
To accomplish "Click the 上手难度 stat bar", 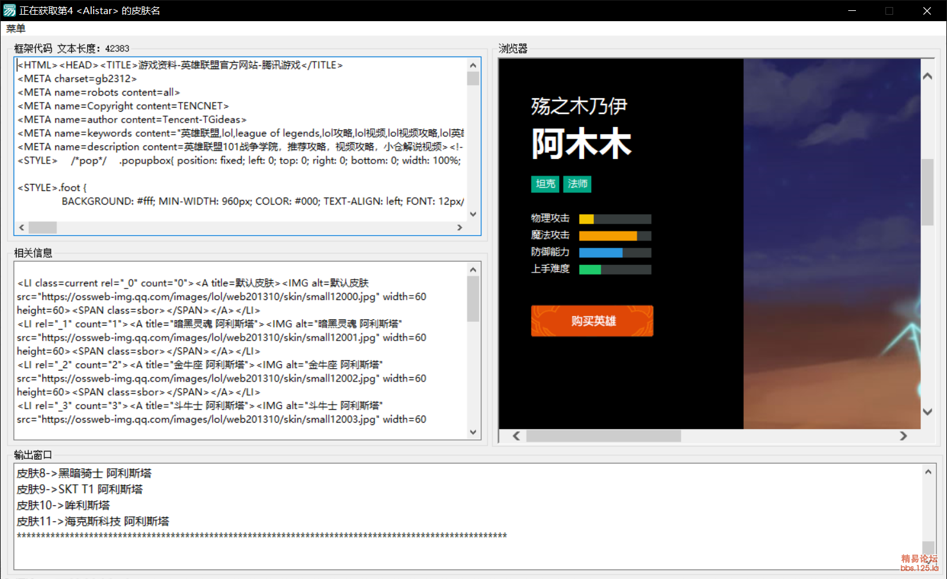I will [615, 269].
